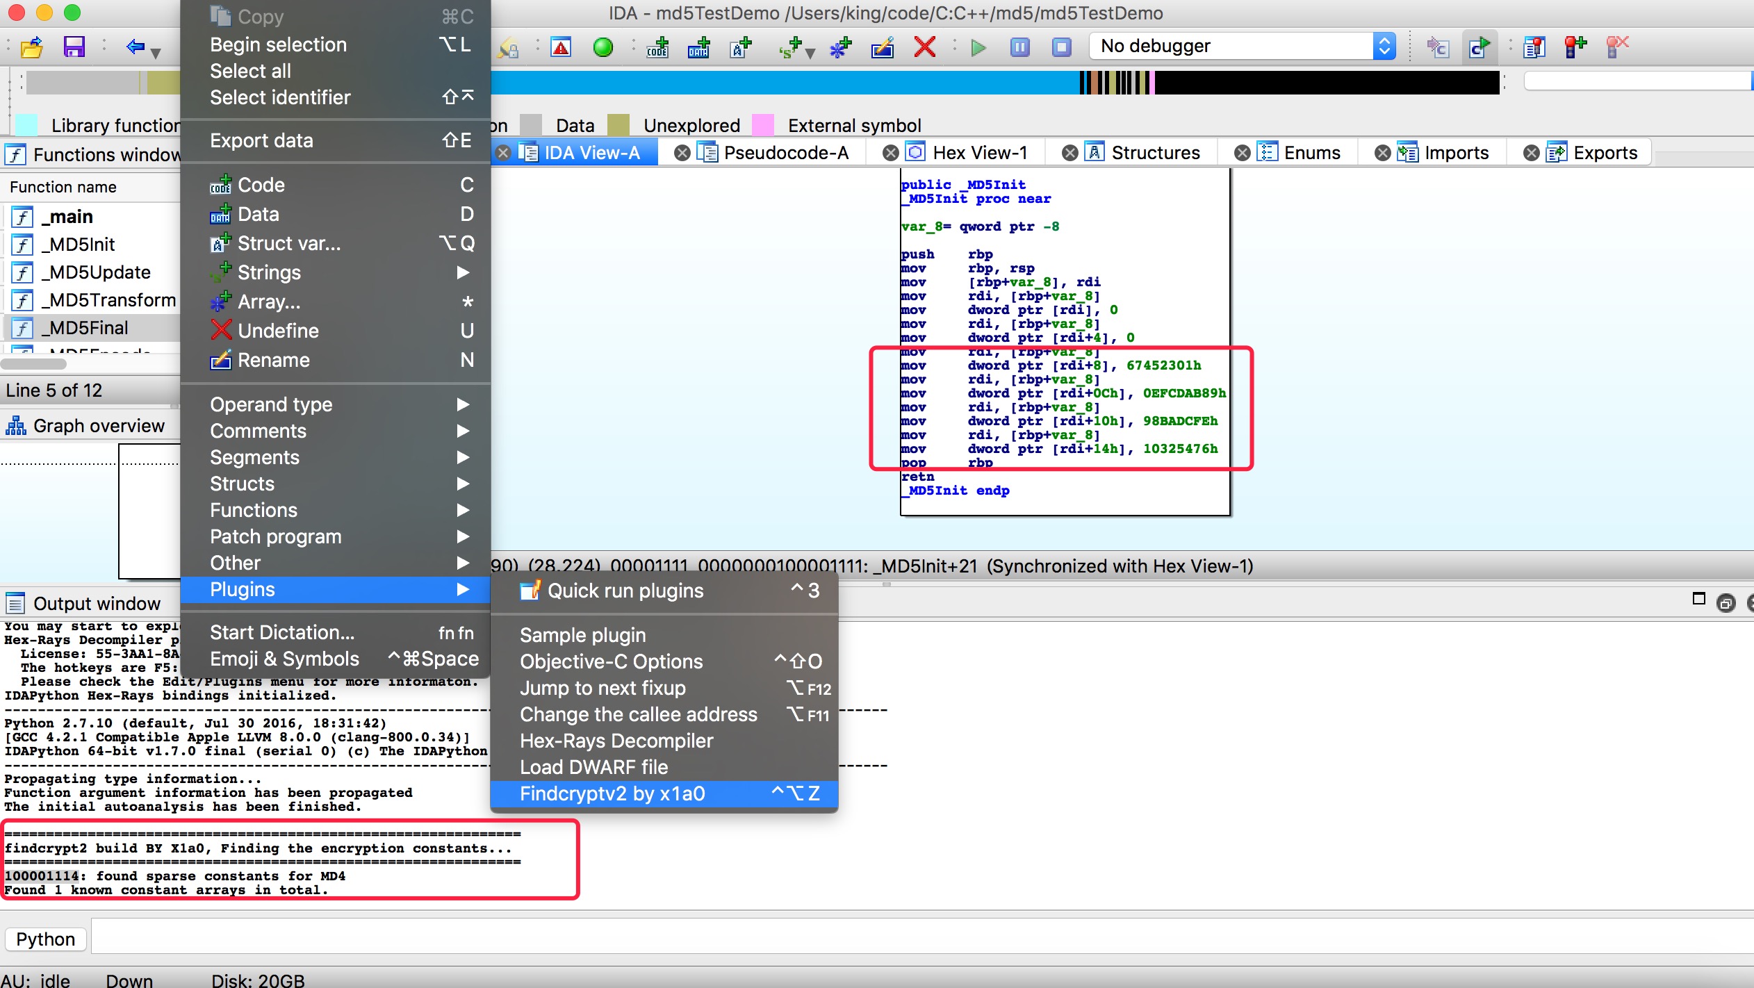
Task: Open the Imports tab
Action: [x=1457, y=153]
